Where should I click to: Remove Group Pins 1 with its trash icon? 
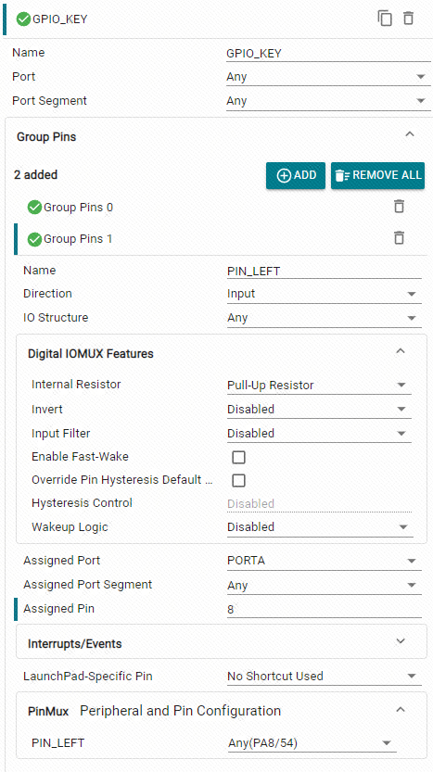[399, 238]
